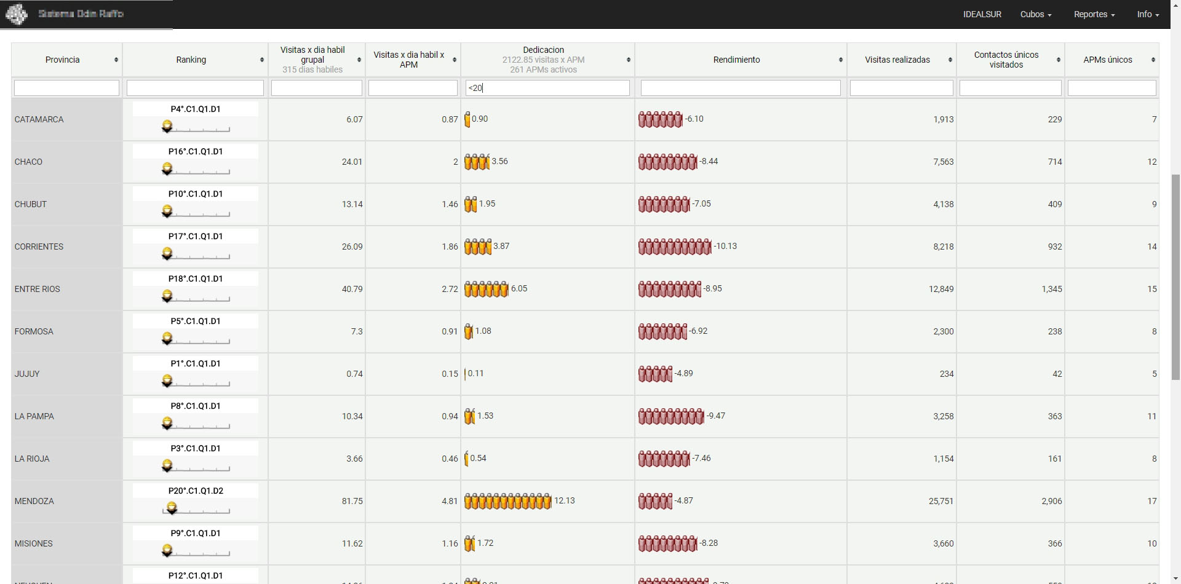Click the Contactos únicos visitados filter input

pos(1011,88)
